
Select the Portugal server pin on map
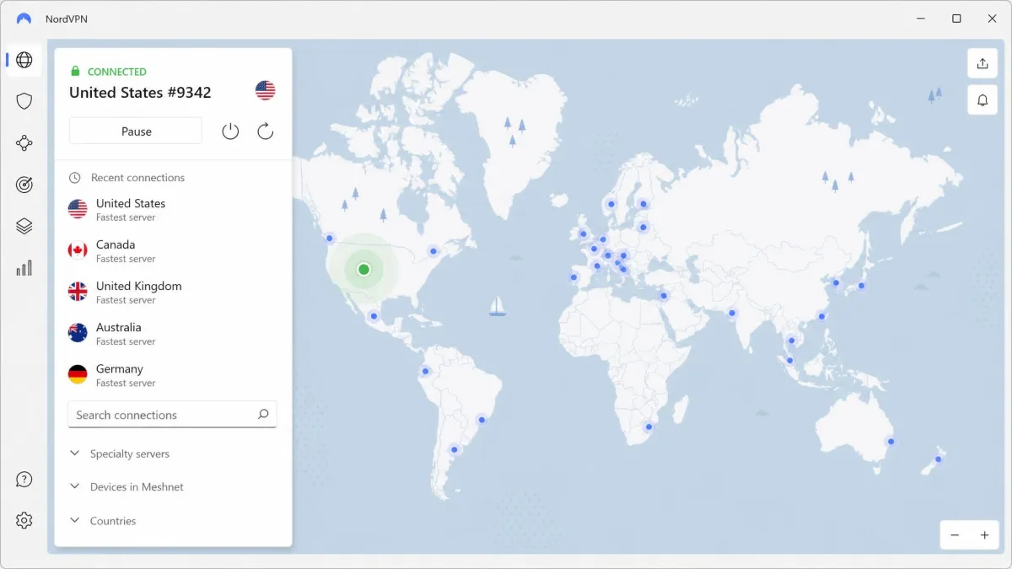[574, 277]
